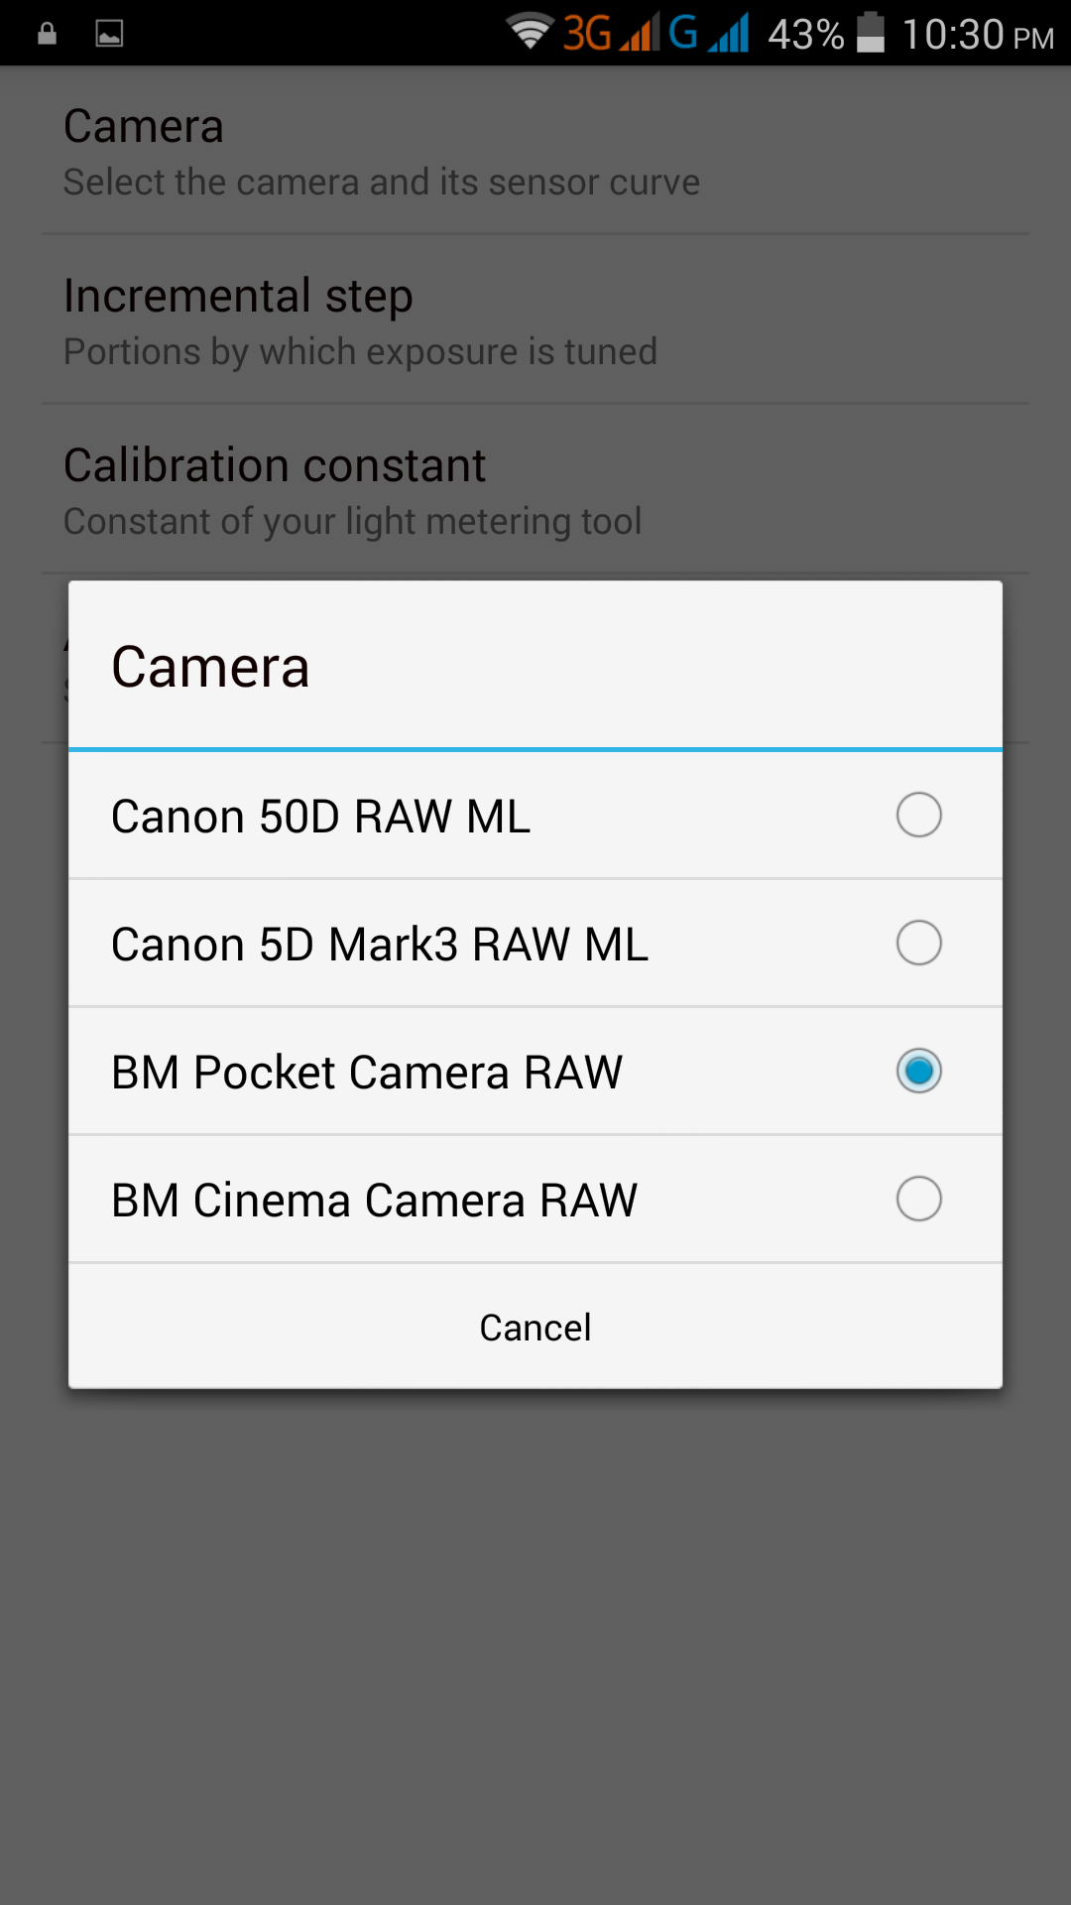Tap the Camera dialog title
This screenshot has width=1071, height=1905.
tap(210, 666)
